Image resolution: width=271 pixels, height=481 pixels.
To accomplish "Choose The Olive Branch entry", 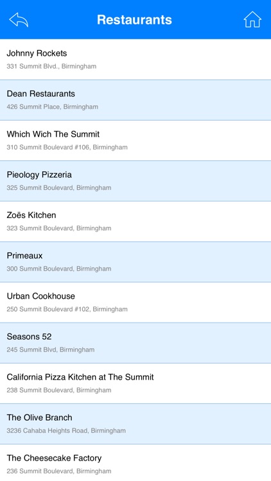I will 135,424.
